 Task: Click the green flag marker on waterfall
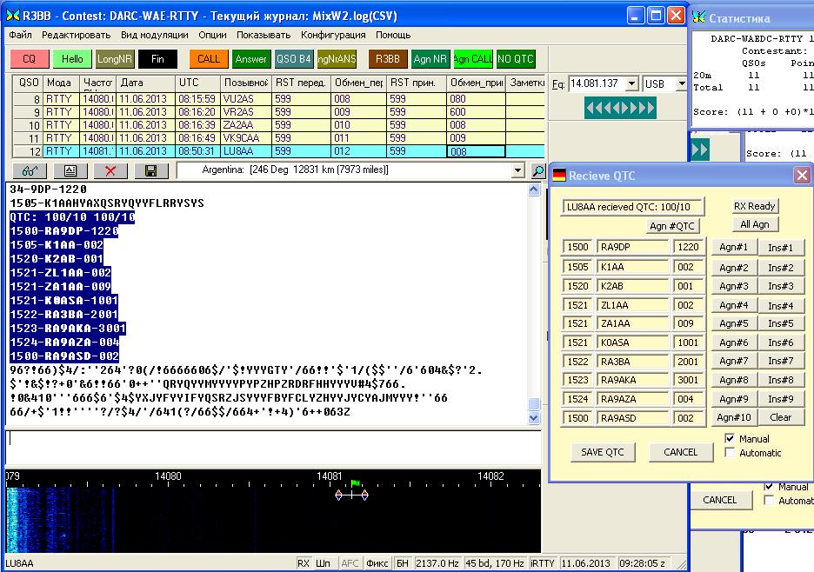pyautogui.click(x=355, y=483)
